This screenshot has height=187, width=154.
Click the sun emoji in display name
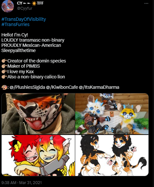(34, 3)
